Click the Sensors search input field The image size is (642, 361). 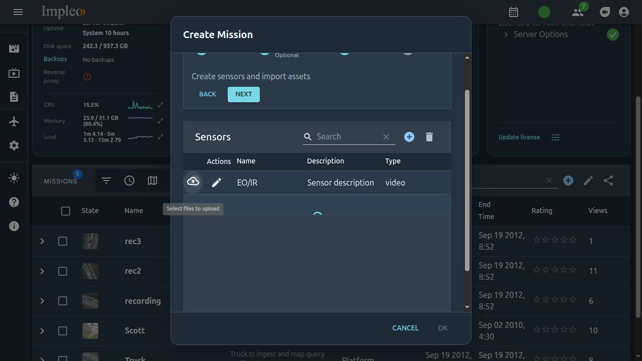pyautogui.click(x=347, y=136)
